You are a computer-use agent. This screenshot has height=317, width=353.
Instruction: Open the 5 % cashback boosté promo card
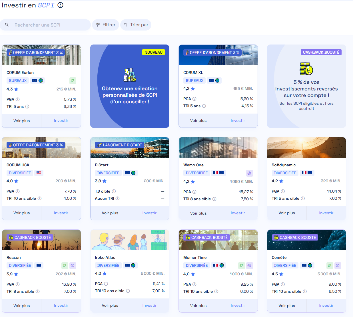click(306, 86)
